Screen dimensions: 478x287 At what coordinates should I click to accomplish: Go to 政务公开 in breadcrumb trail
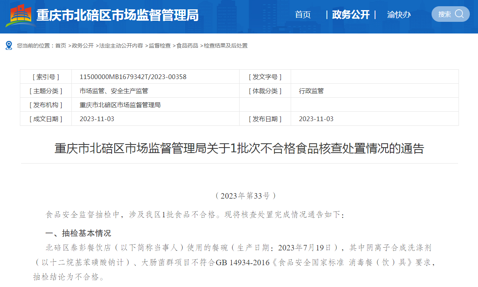83,46
